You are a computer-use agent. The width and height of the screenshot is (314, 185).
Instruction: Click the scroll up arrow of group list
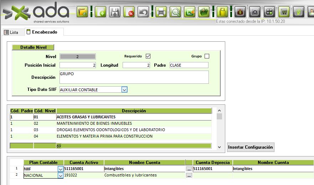click(220, 111)
